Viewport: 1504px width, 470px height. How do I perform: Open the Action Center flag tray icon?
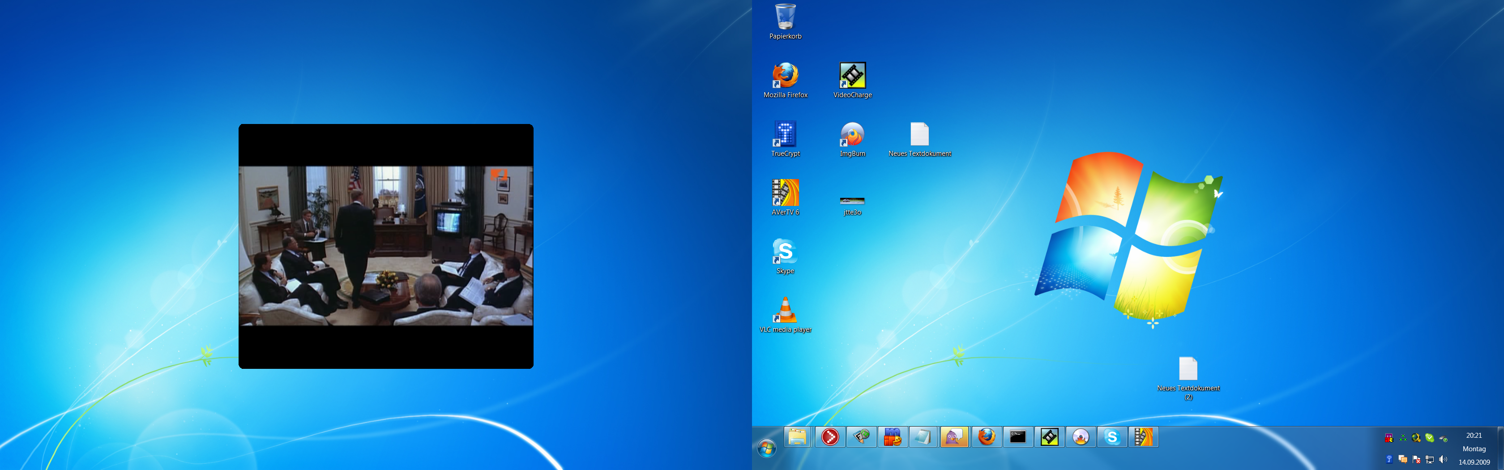[1416, 460]
